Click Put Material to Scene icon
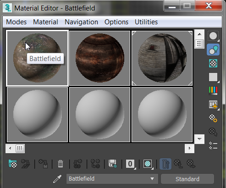This screenshot has height=188, width=226. pyautogui.click(x=26, y=164)
